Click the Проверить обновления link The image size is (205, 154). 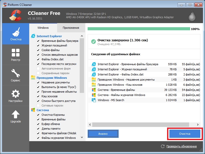(x=181, y=146)
